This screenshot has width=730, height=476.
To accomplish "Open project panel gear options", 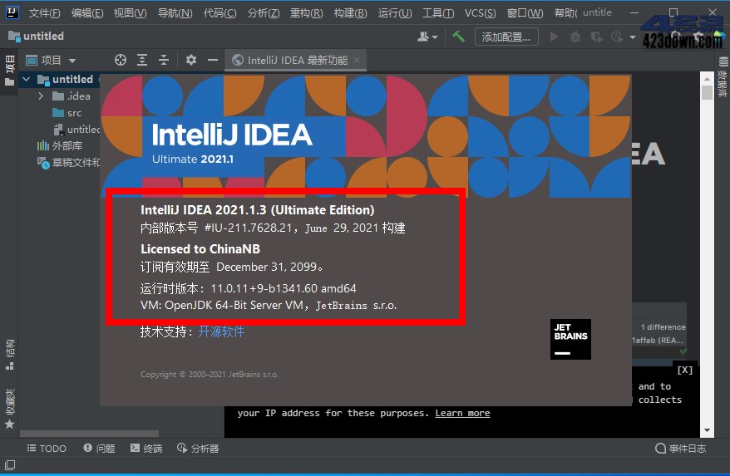I will (191, 60).
